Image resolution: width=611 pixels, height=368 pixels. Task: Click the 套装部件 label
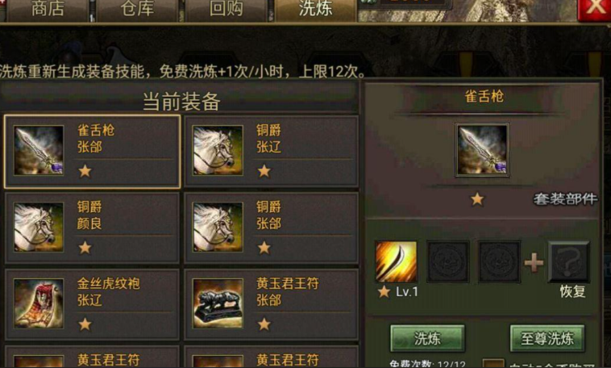click(x=565, y=199)
